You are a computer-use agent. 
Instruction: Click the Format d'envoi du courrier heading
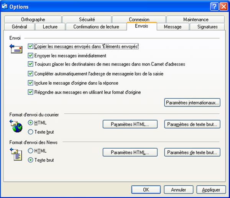[x=34, y=115]
